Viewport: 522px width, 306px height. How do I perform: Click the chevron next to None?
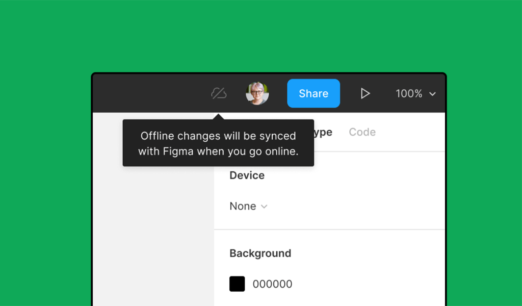264,207
